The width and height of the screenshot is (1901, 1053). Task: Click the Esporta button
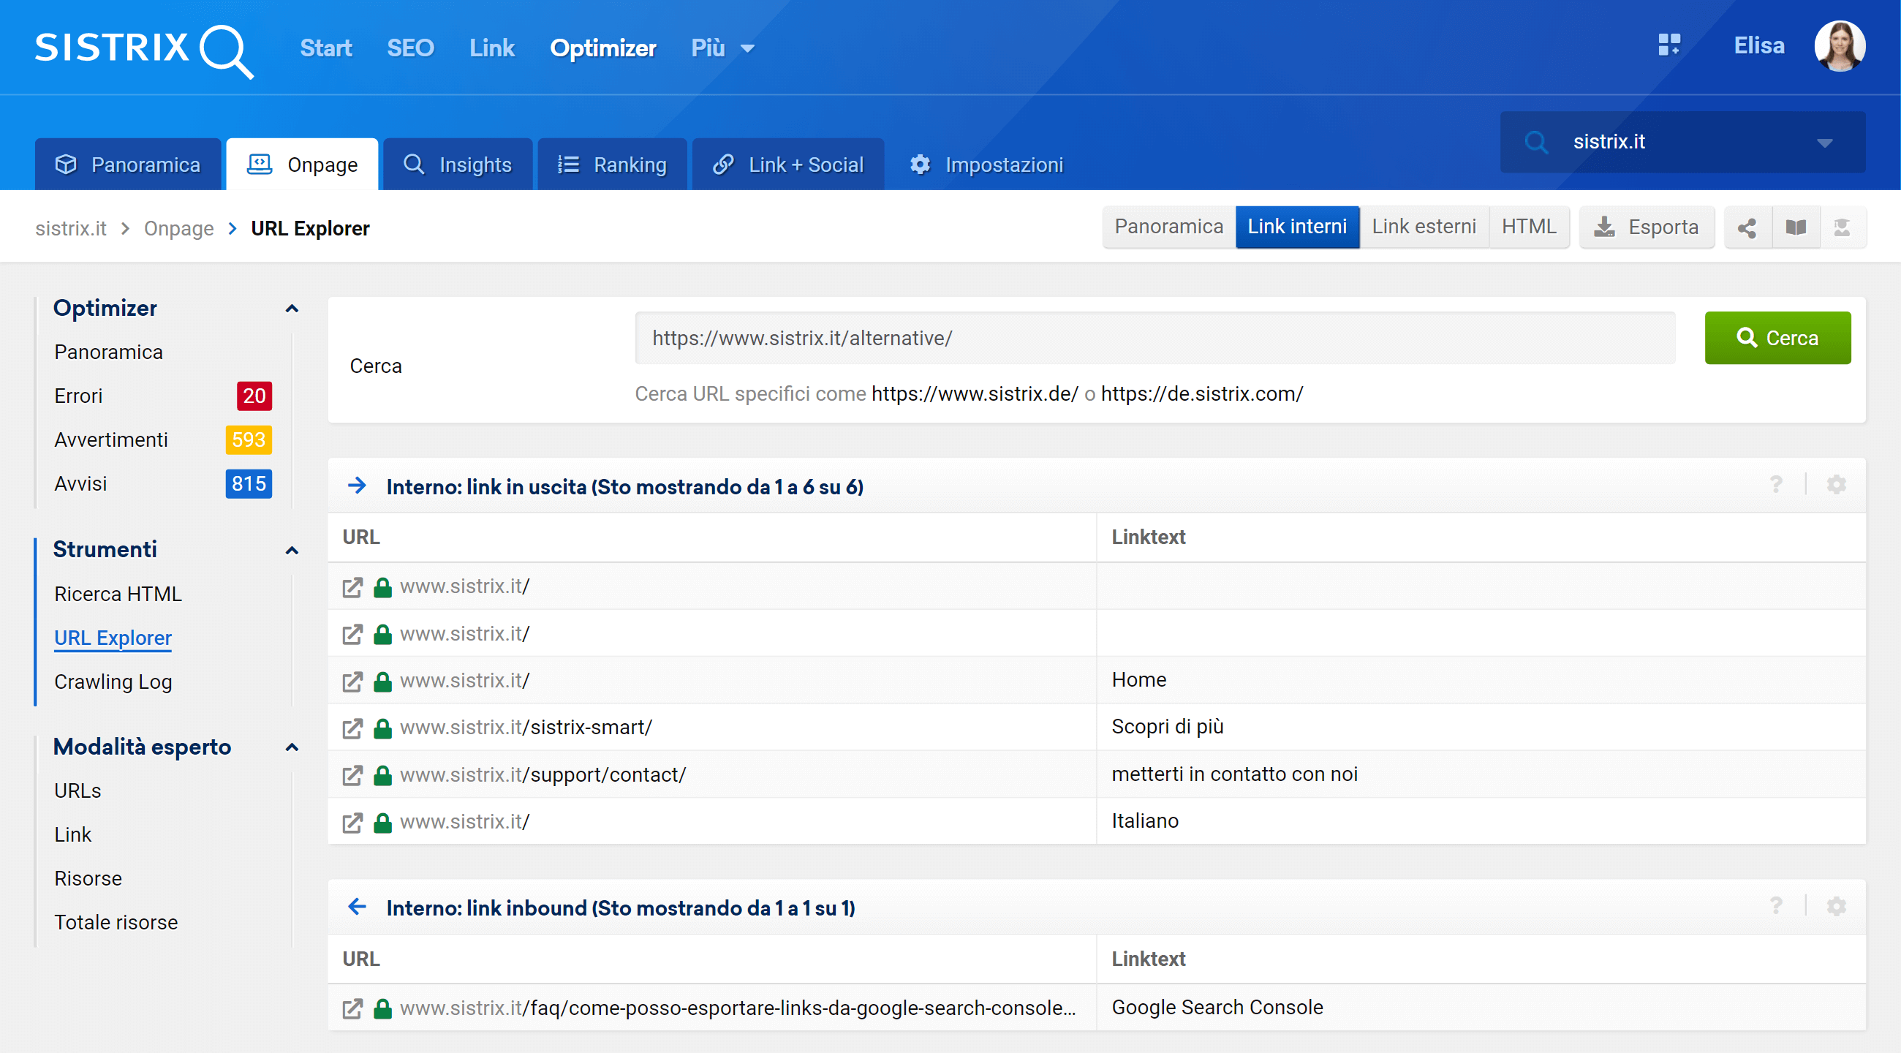tap(1647, 227)
